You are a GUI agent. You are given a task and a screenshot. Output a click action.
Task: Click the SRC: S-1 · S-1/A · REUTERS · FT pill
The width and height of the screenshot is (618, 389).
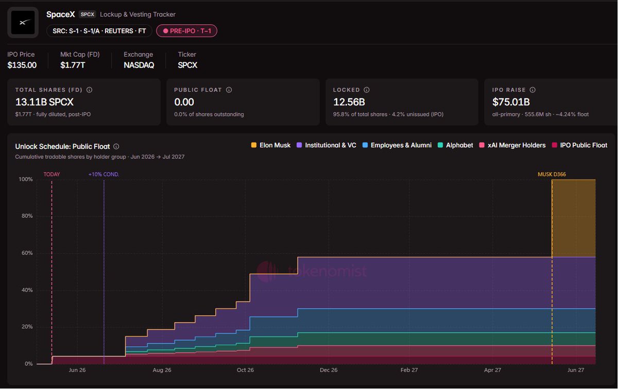tap(99, 31)
